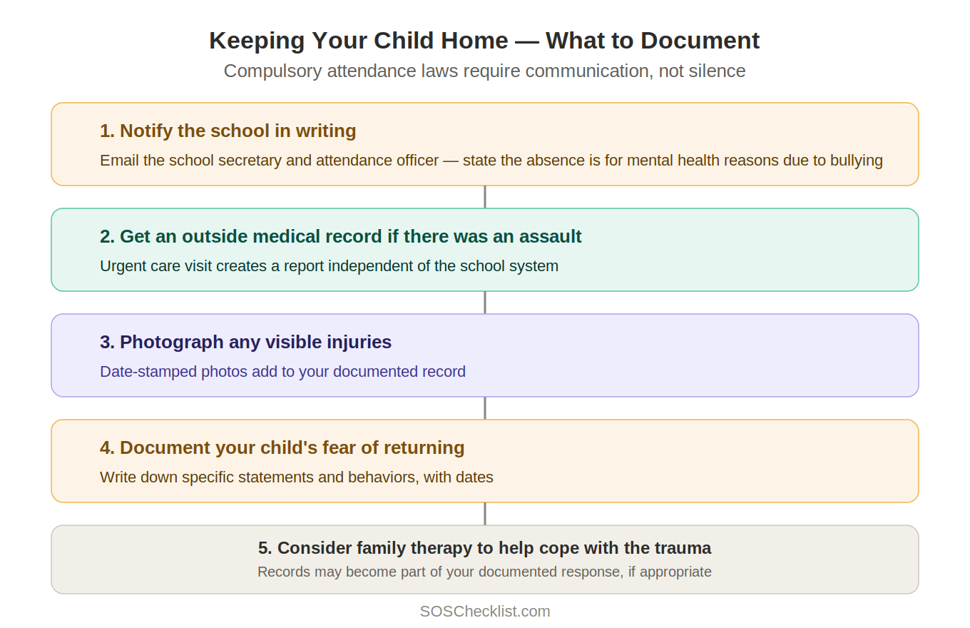Click the 'Write down specific statements' text
The height and width of the screenshot is (628, 970).
(297, 477)
